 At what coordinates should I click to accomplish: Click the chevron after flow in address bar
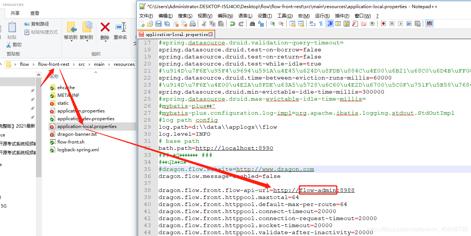click(33, 64)
